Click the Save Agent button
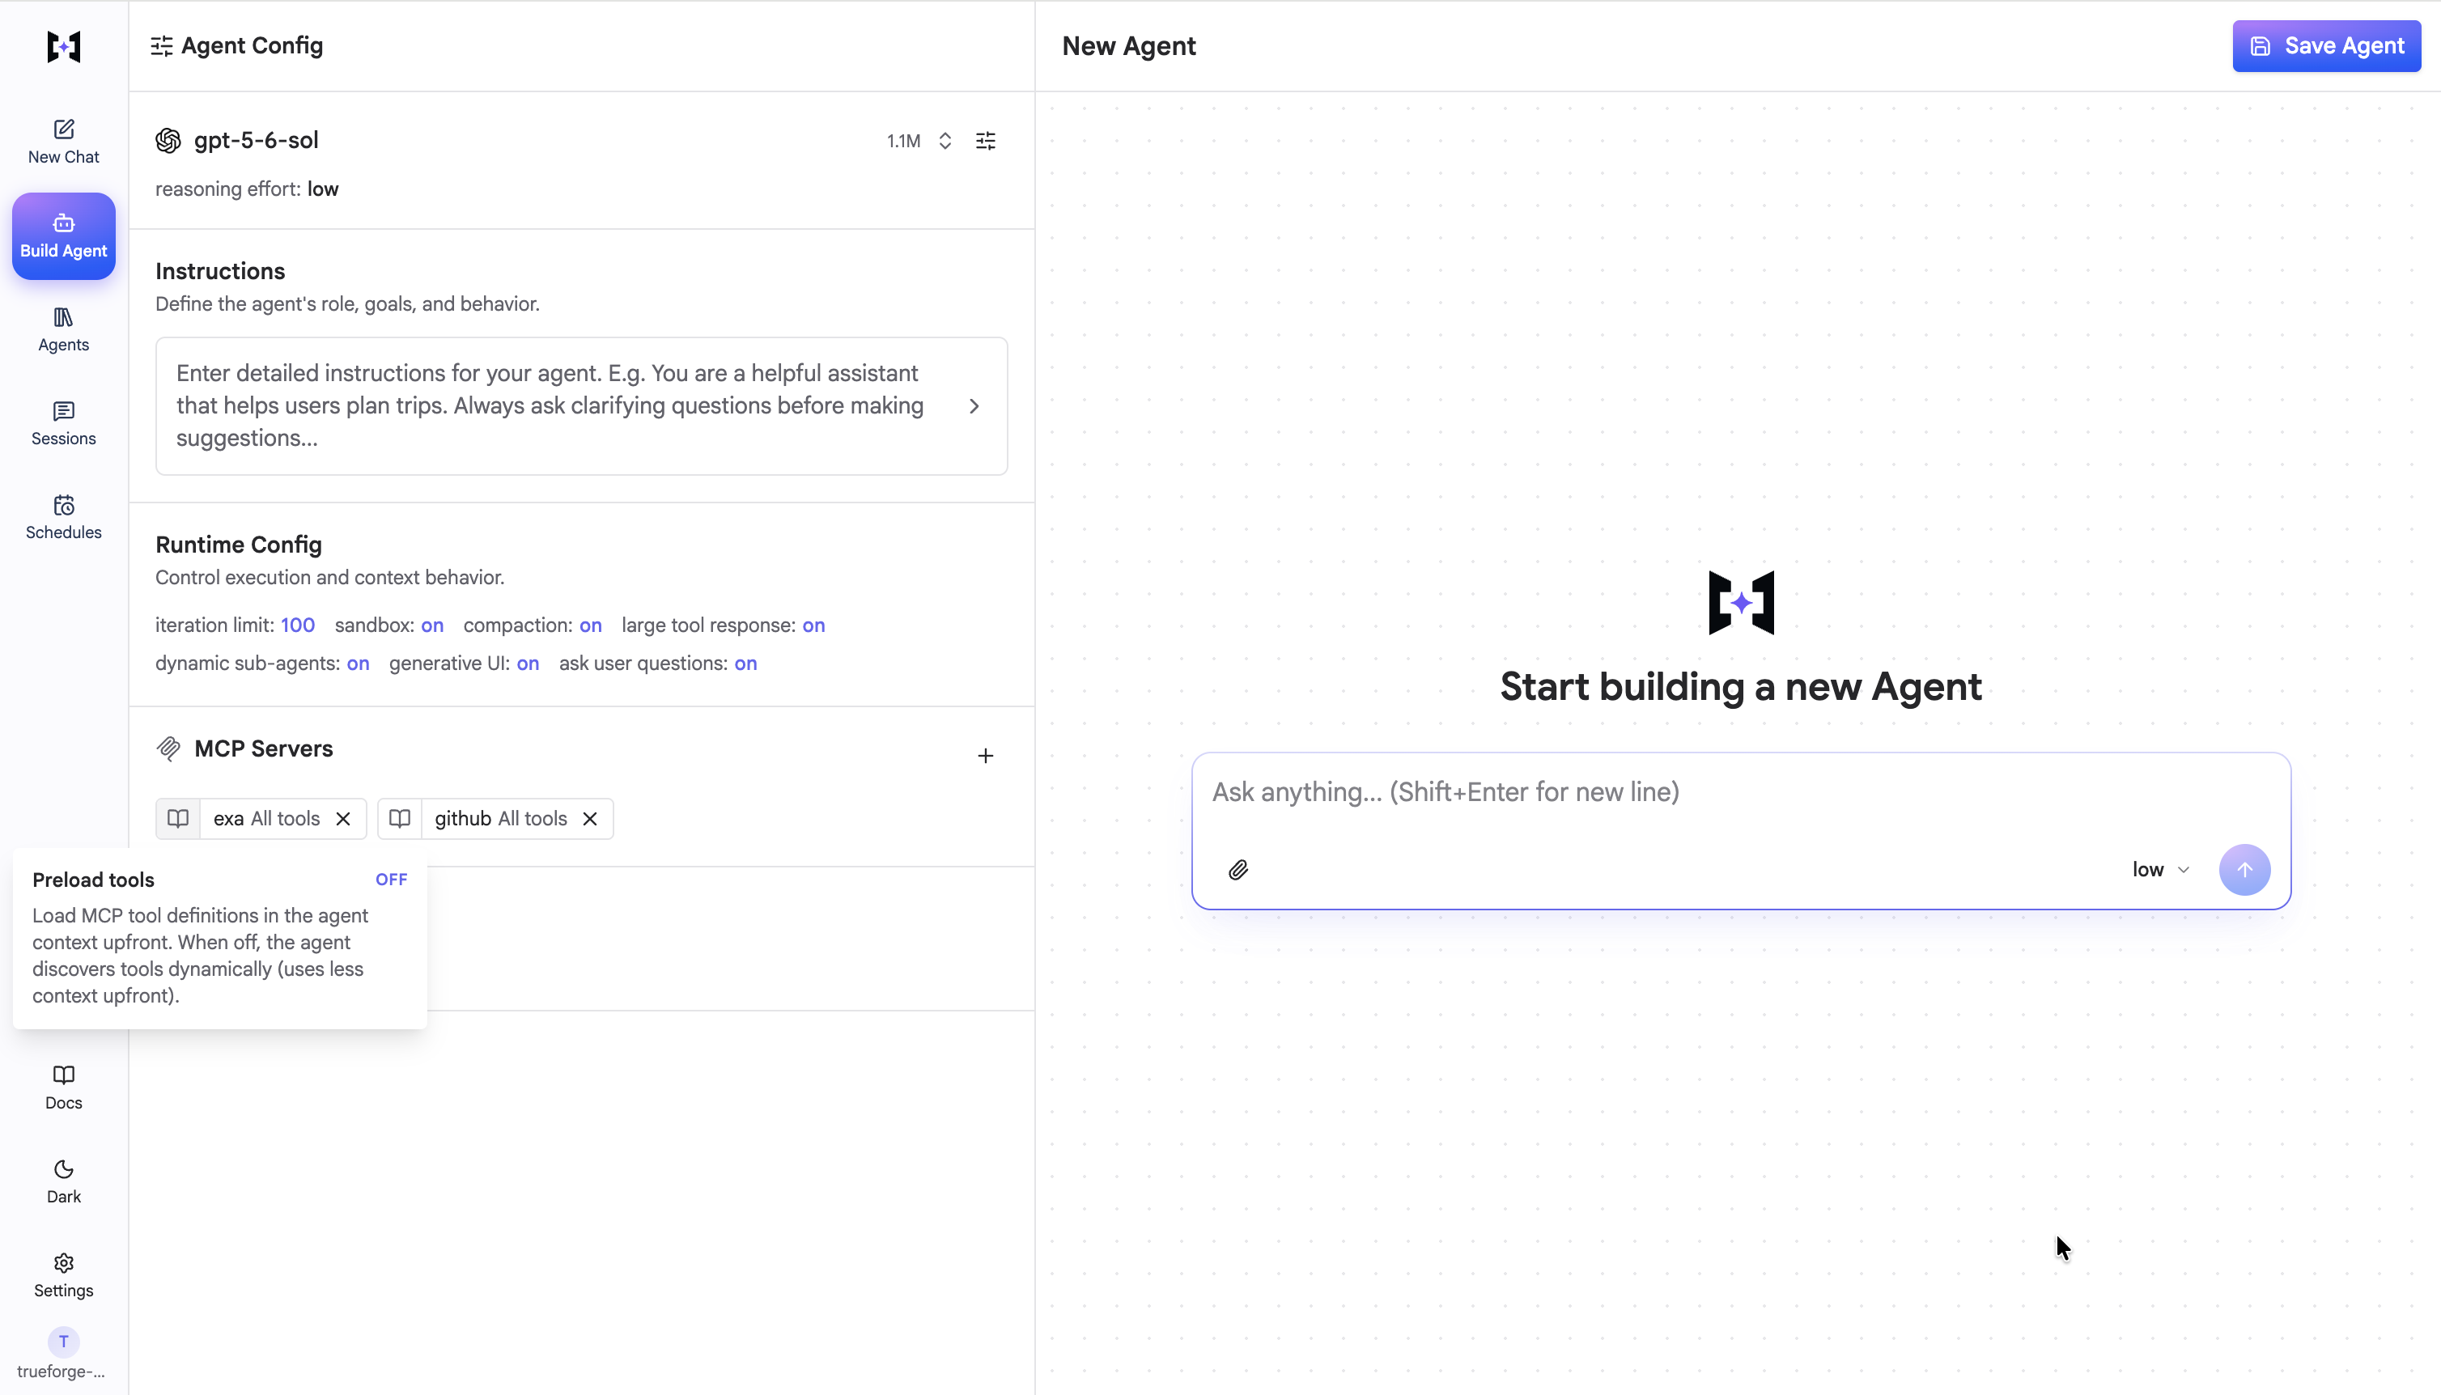The width and height of the screenshot is (2441, 1395). [x=2326, y=46]
